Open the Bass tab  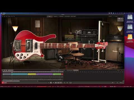coord(50,16)
